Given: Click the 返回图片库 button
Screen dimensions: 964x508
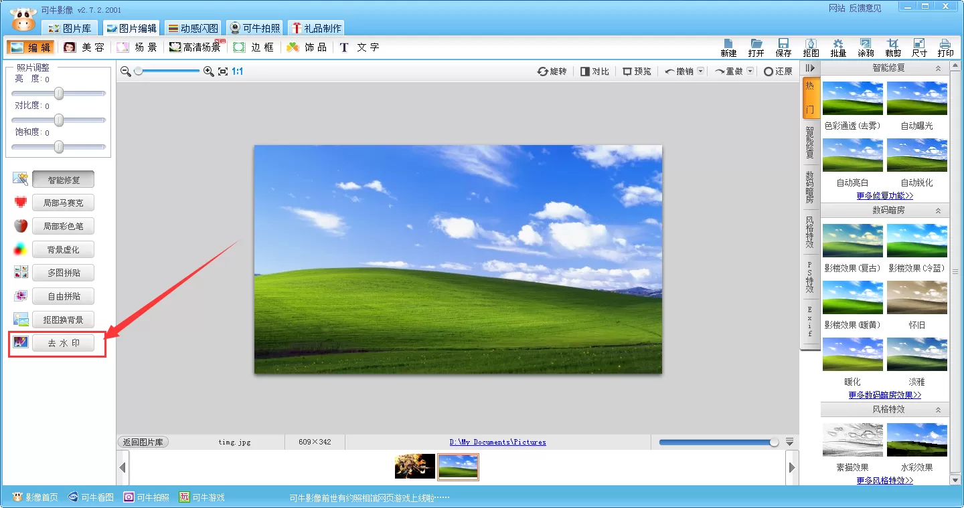Looking at the screenshot, I should pyautogui.click(x=143, y=442).
